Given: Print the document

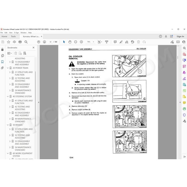Looking at the screenshot, I should click(20, 42).
